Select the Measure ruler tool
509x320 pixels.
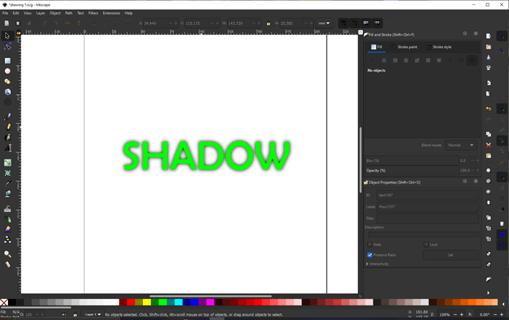(7, 265)
